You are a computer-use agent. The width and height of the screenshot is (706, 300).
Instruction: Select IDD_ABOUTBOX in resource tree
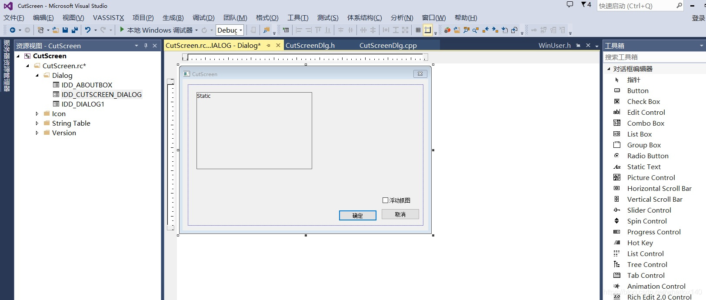(87, 85)
